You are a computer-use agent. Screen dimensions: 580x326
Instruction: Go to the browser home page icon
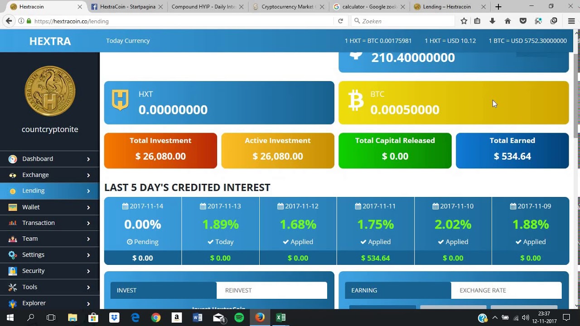coord(507,21)
